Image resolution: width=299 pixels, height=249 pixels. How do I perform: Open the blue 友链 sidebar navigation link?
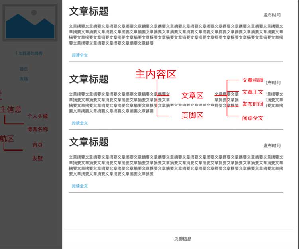point(24,79)
